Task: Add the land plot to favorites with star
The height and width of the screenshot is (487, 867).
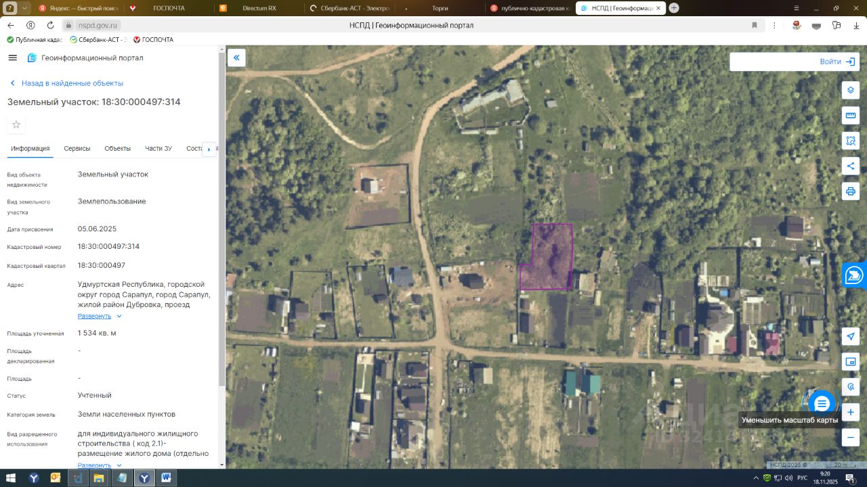Action: (x=16, y=124)
